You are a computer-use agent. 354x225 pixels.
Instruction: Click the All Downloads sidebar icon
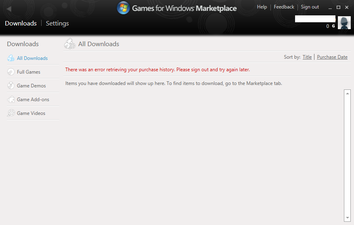point(11,58)
